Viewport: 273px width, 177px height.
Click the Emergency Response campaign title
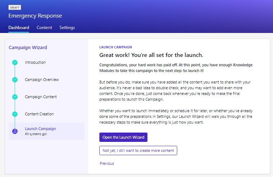pyautogui.click(x=35, y=16)
